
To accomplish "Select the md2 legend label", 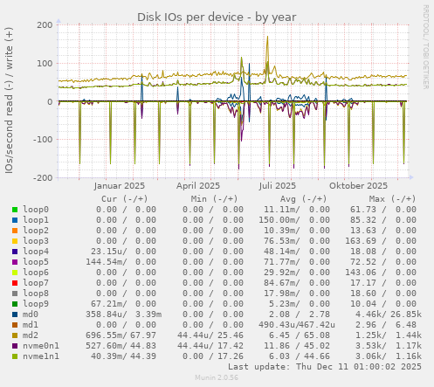I will point(31,335).
